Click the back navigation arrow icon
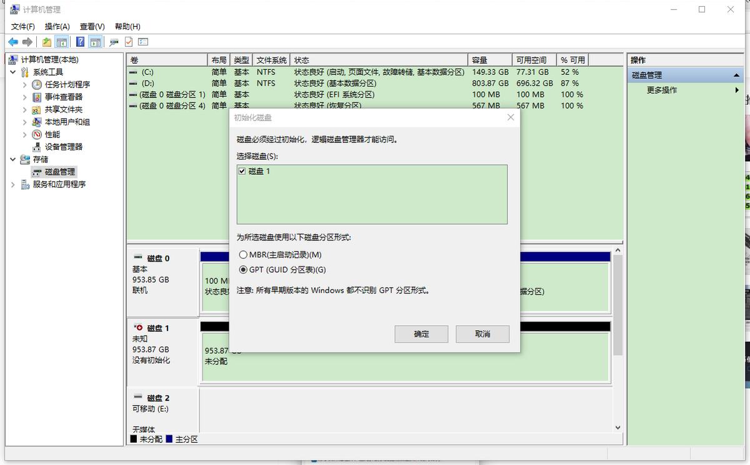Screen dimensions: 750x465 click(x=13, y=42)
